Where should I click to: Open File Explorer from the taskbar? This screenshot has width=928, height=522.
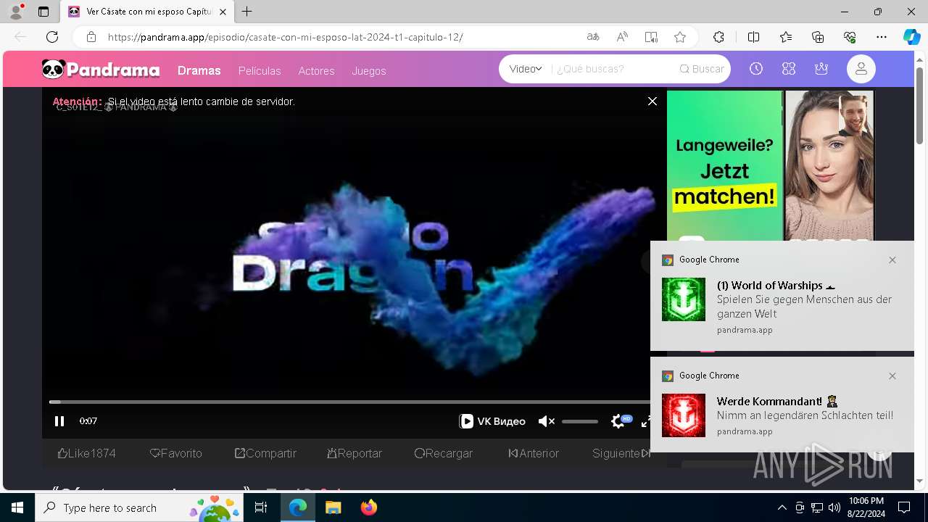333,507
